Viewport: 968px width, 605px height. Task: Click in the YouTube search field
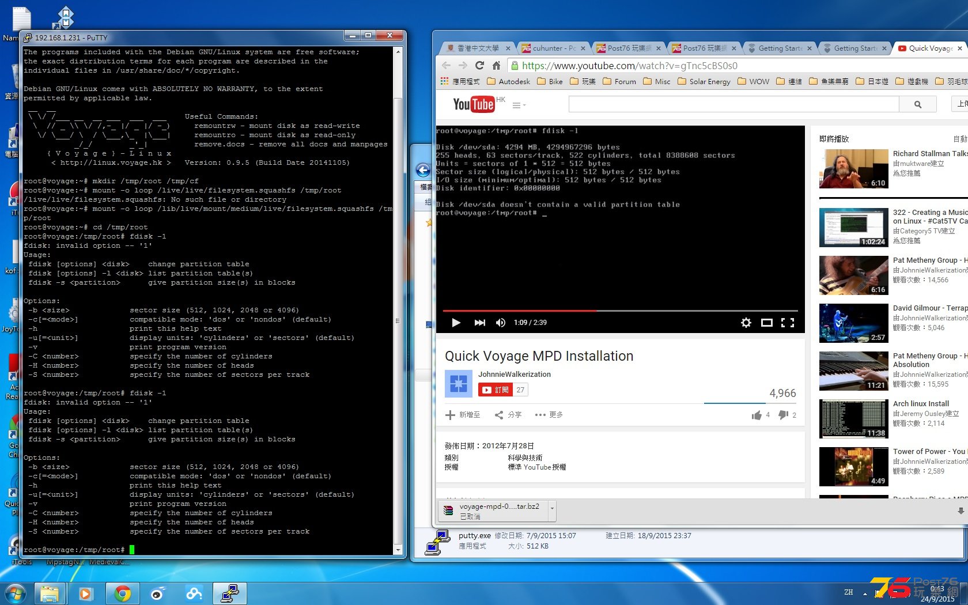click(x=733, y=104)
